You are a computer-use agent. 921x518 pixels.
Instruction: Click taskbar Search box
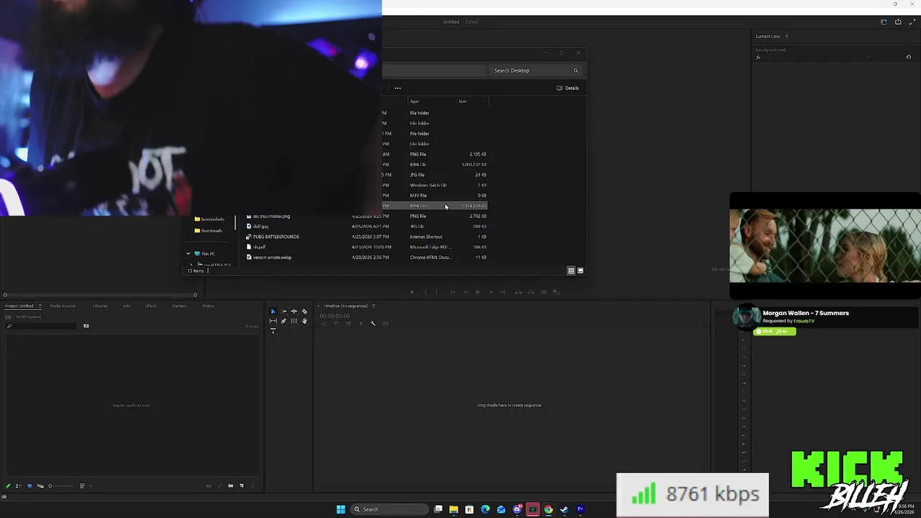389,509
